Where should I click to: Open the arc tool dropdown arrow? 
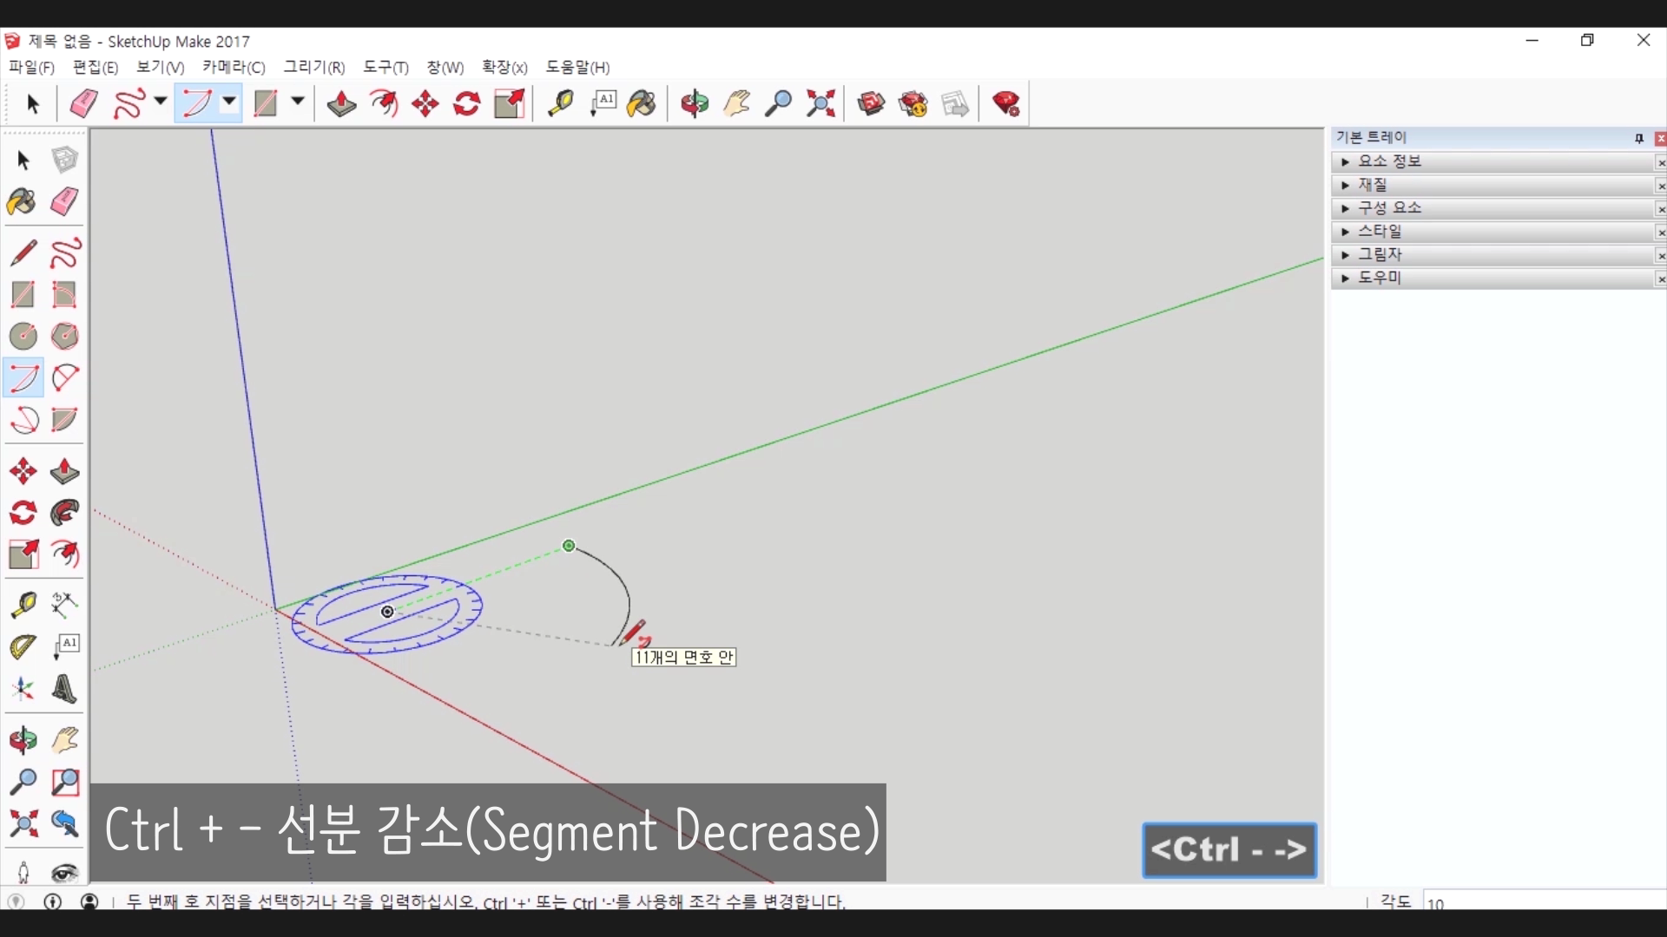[x=229, y=102]
